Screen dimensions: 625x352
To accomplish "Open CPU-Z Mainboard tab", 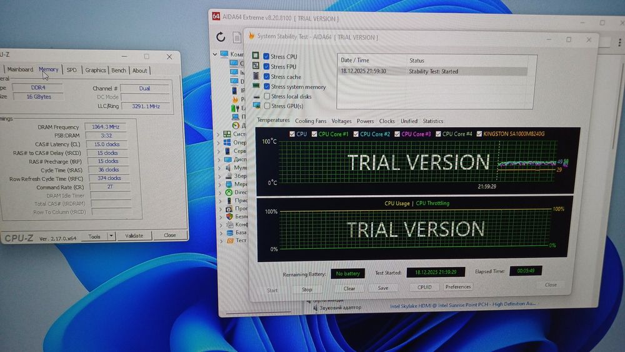I will 21,69.
